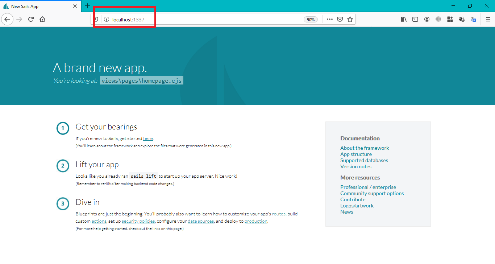This screenshot has width=495, height=264.
Task: Bookmark this page with the star icon
Action: (x=350, y=19)
